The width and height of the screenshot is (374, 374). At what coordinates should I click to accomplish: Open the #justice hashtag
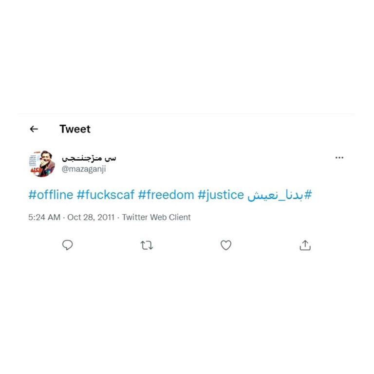pos(221,195)
